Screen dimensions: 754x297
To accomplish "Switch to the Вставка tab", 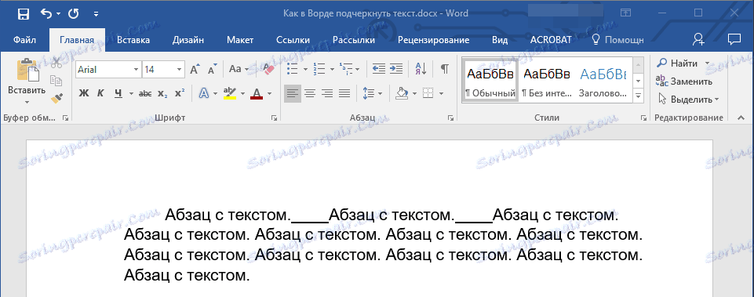I will tap(133, 40).
